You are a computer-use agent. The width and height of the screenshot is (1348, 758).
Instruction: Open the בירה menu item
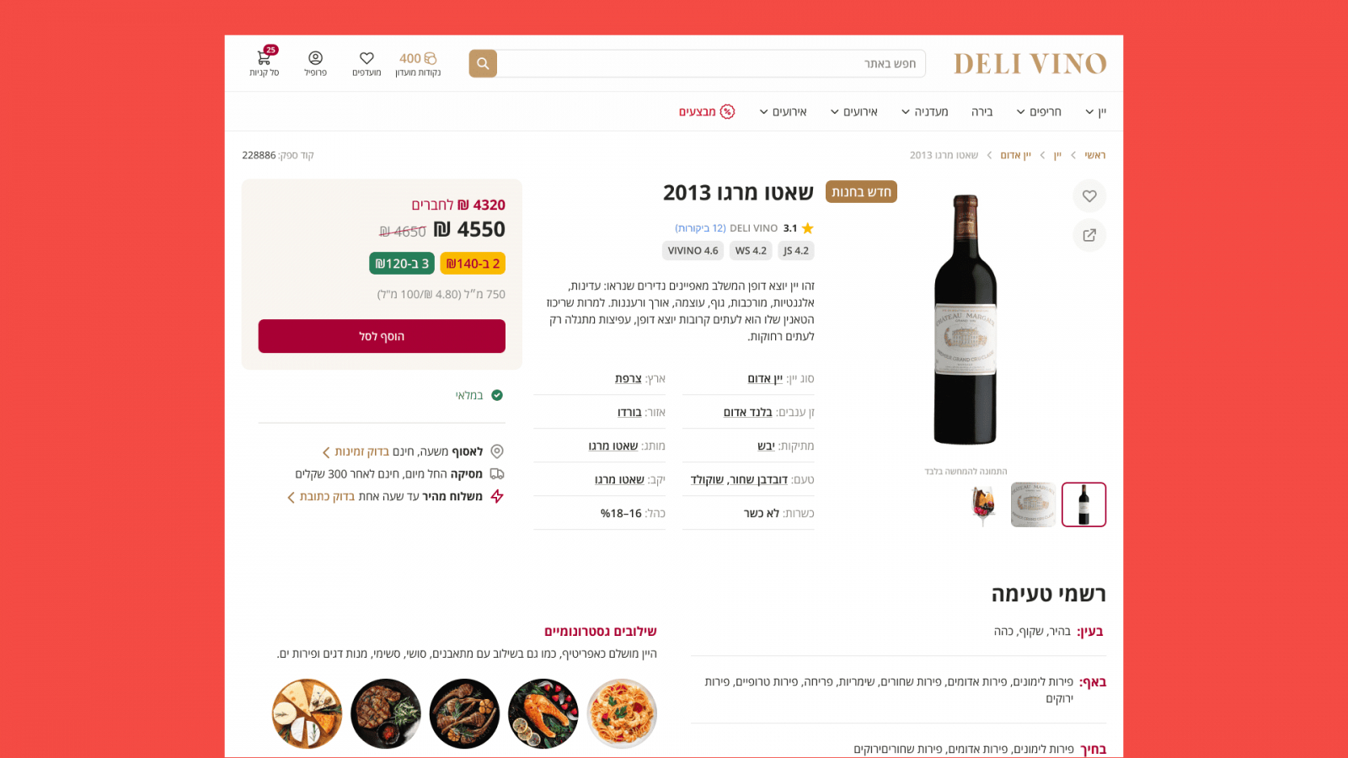coord(982,112)
